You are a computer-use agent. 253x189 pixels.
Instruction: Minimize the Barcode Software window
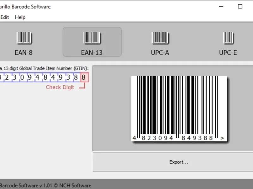[x=221, y=7]
